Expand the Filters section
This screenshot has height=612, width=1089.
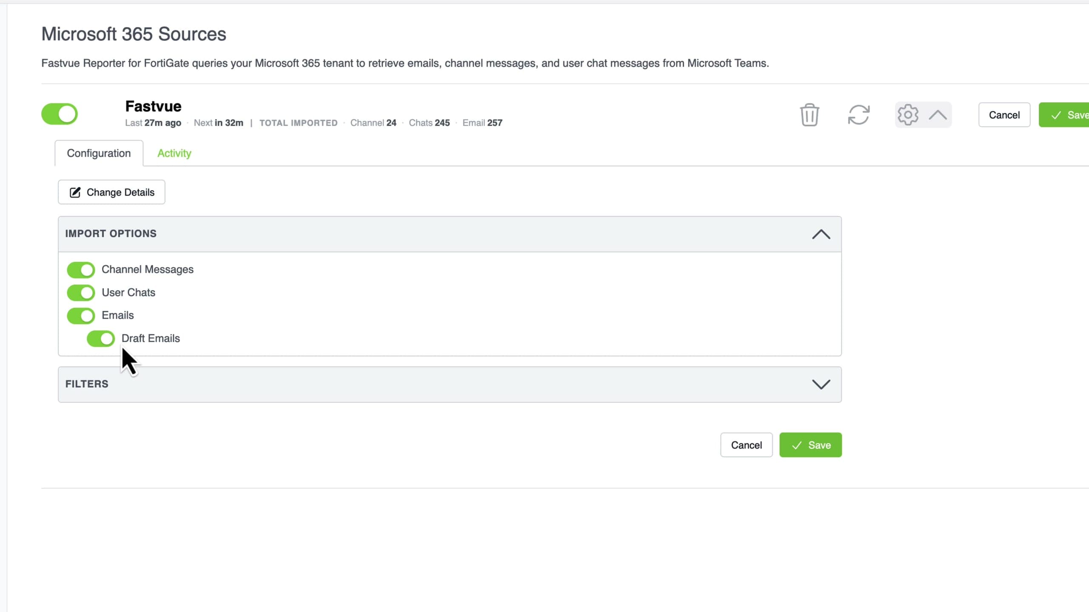[x=821, y=384]
